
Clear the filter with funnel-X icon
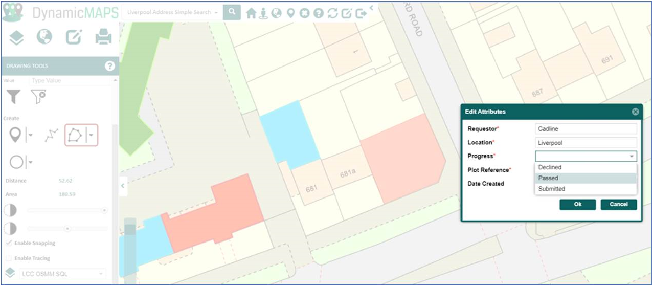38,96
